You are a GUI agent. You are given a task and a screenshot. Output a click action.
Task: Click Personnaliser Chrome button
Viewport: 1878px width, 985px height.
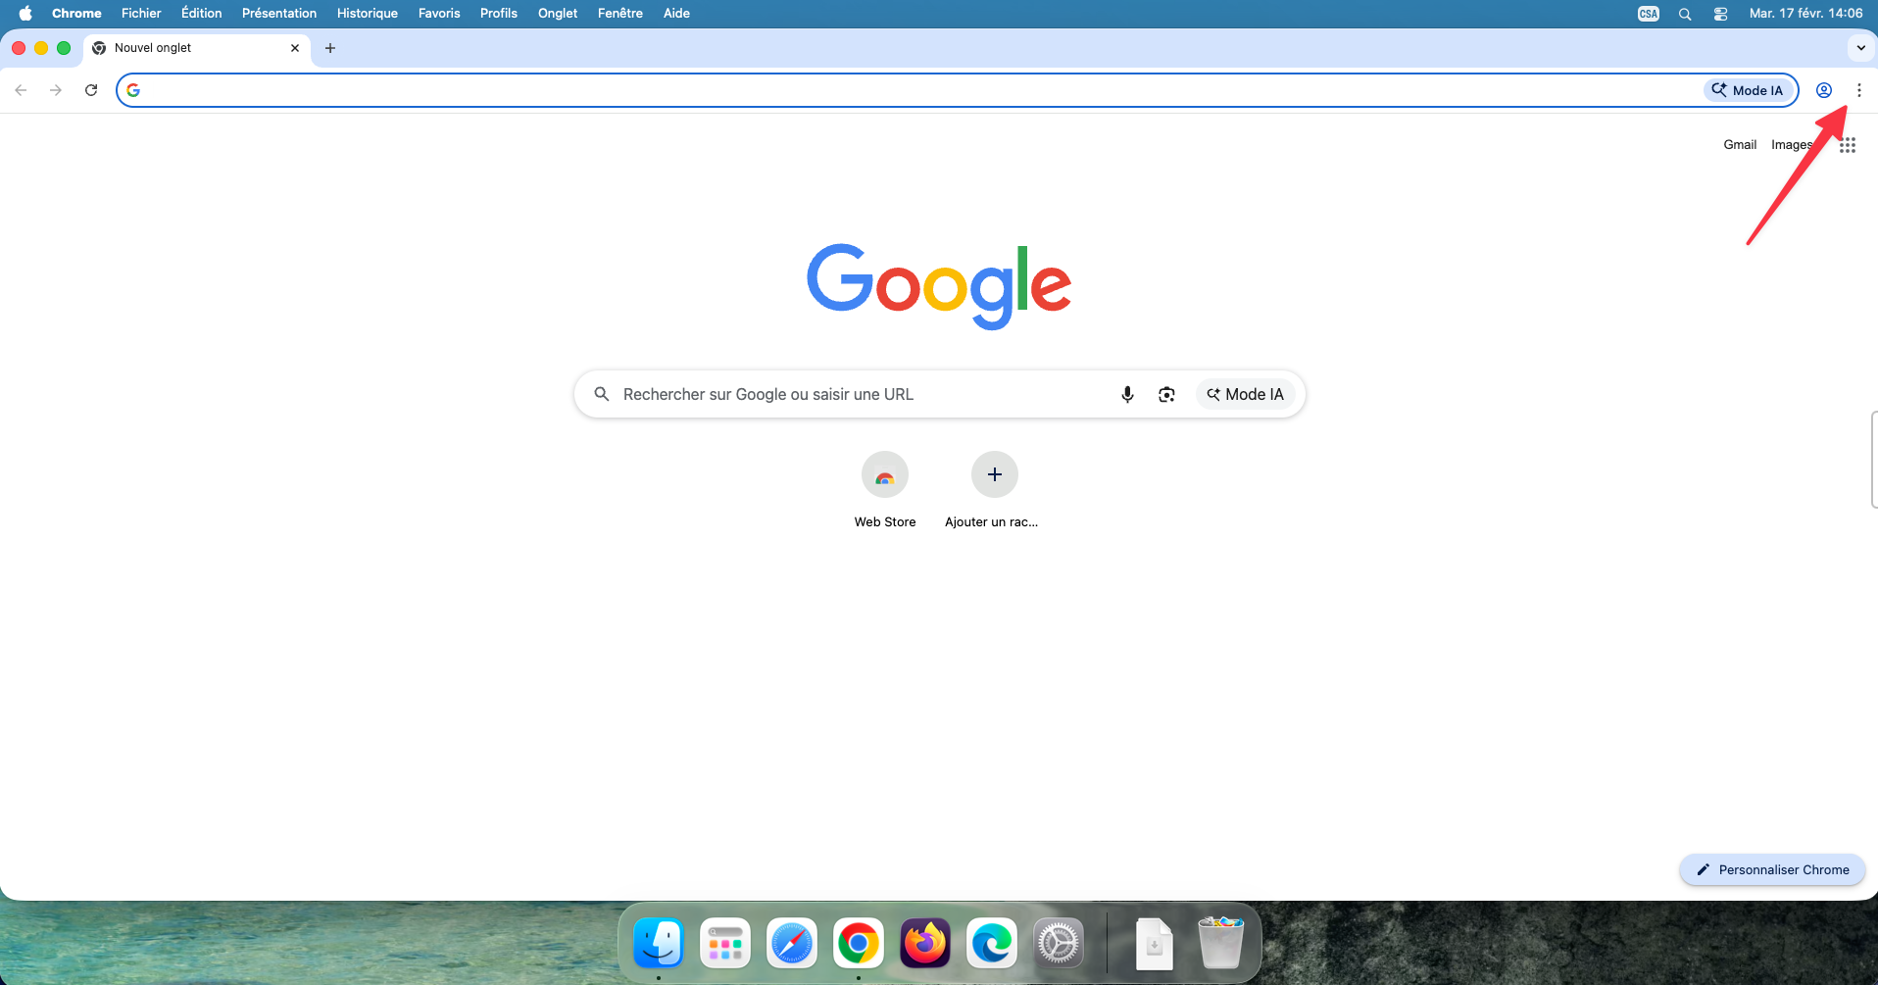tap(1772, 869)
